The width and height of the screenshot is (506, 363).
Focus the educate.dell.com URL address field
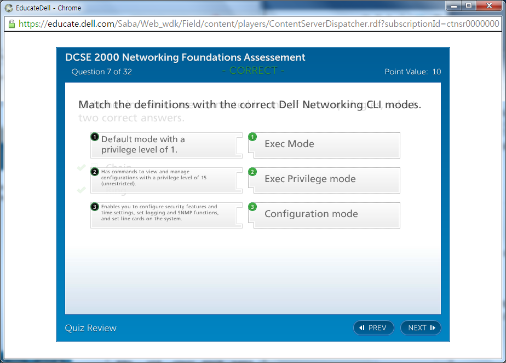pos(257,24)
